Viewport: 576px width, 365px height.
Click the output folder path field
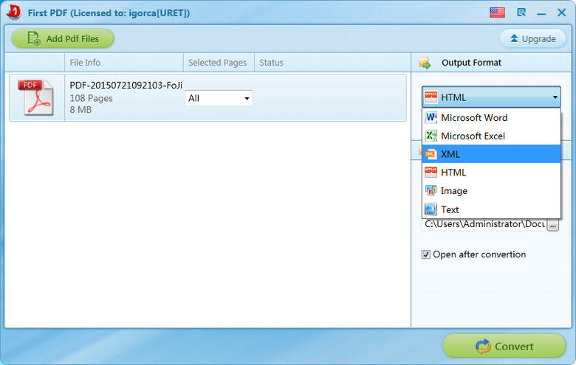click(484, 224)
